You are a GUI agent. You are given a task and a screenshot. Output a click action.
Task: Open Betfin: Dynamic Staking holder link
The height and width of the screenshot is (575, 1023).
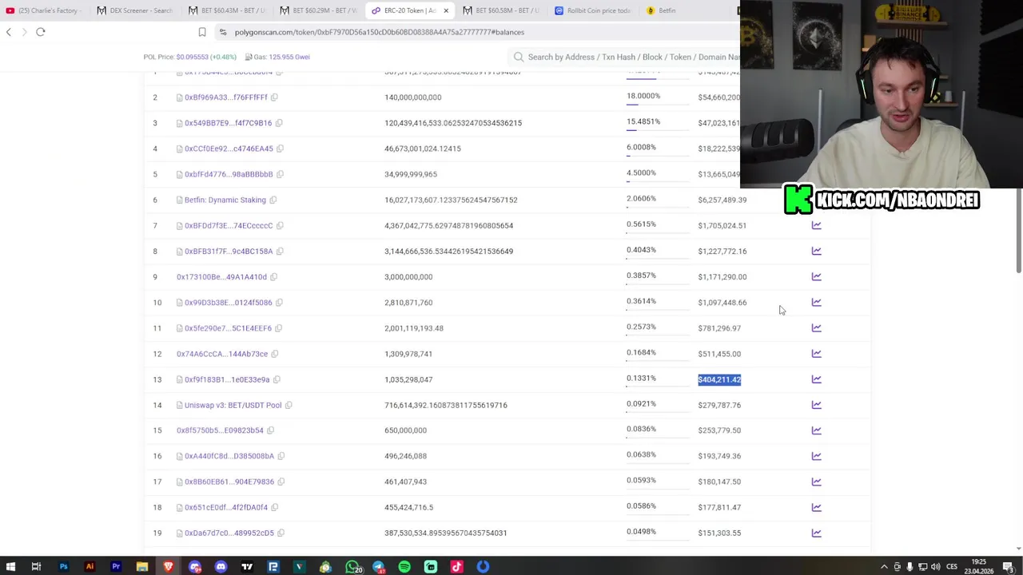pos(225,200)
